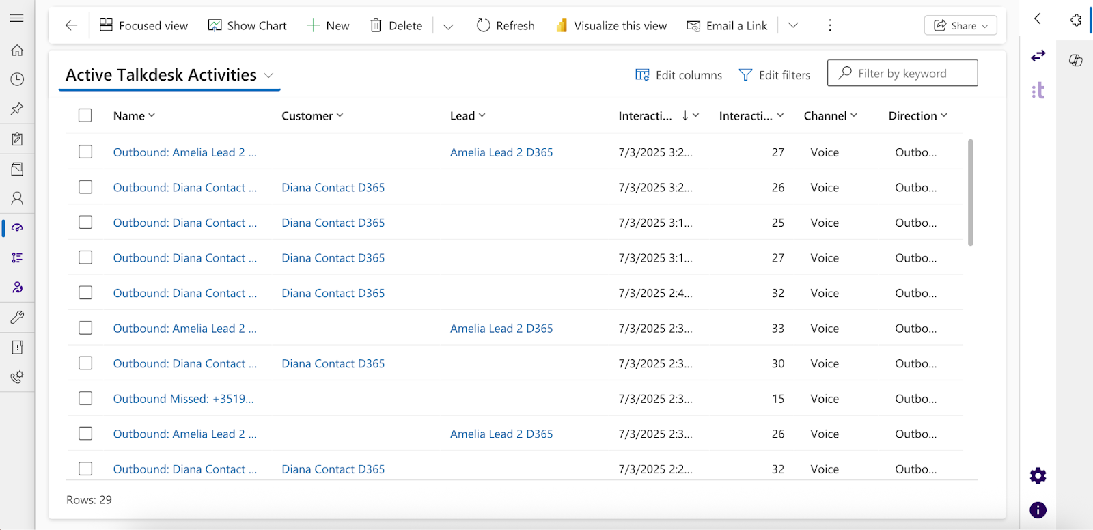1093x530 pixels.
Task: Check the Amelia Lead row with duration 33
Action: coord(85,328)
